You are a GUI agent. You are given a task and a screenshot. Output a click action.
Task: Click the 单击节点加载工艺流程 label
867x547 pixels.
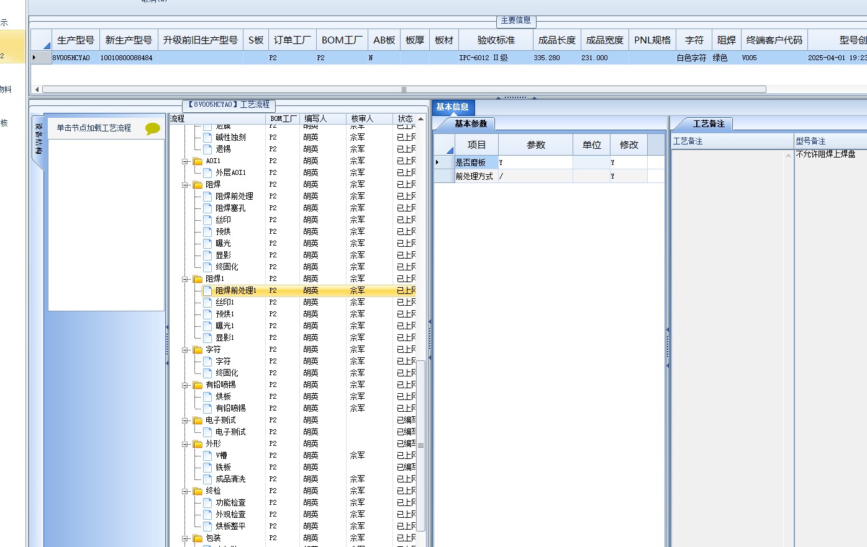click(94, 128)
